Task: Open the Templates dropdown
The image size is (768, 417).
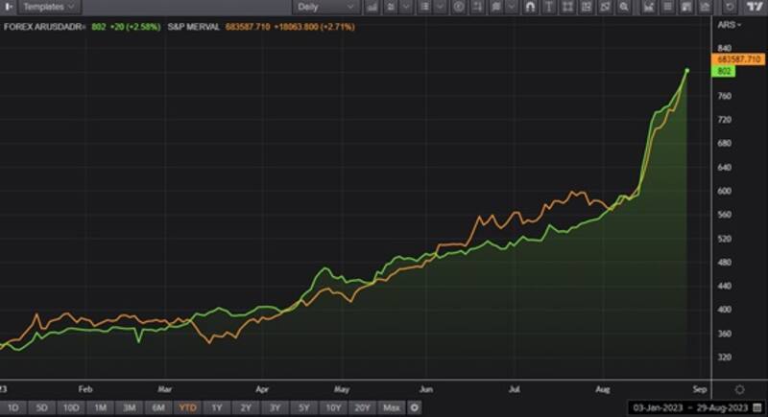Action: click(50, 6)
